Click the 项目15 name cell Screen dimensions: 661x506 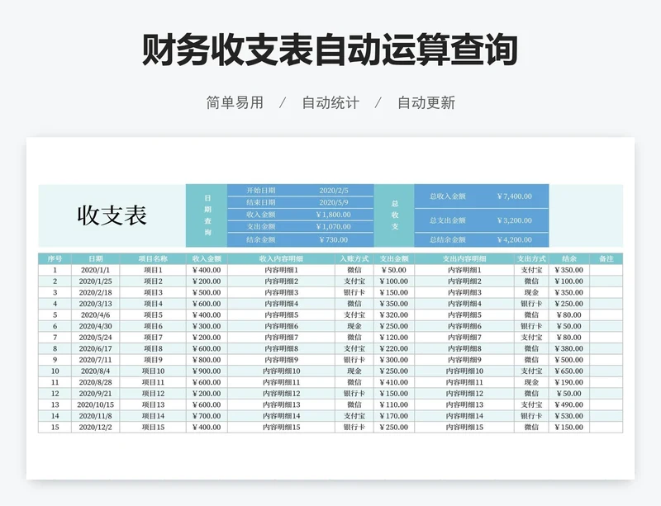pos(153,428)
